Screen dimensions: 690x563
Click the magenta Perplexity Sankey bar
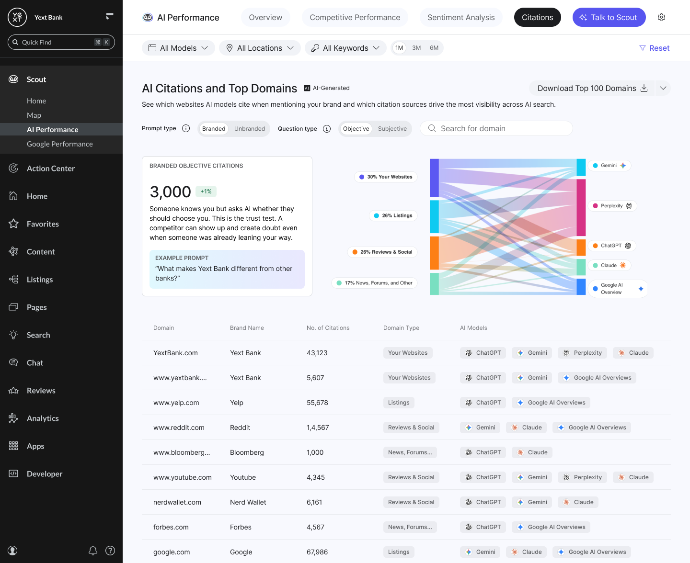click(x=581, y=207)
